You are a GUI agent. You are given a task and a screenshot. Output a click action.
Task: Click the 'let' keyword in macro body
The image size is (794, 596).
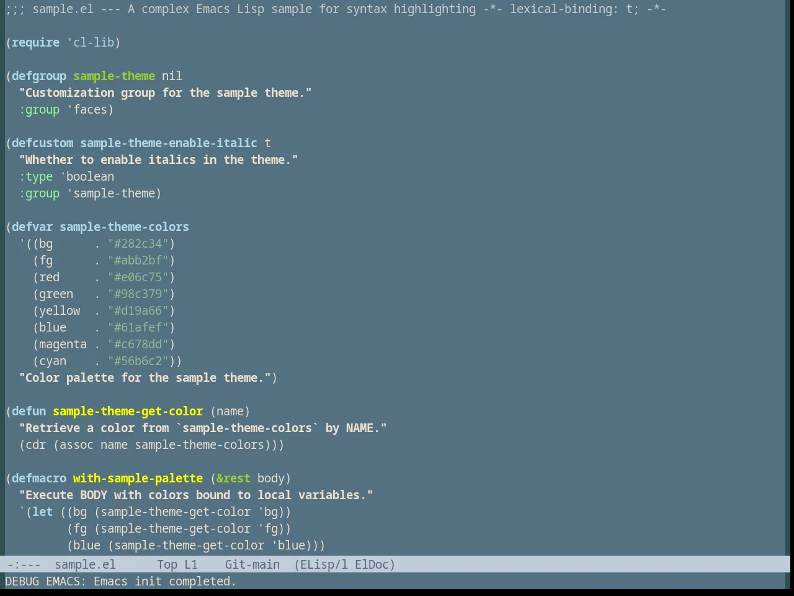[42, 512]
